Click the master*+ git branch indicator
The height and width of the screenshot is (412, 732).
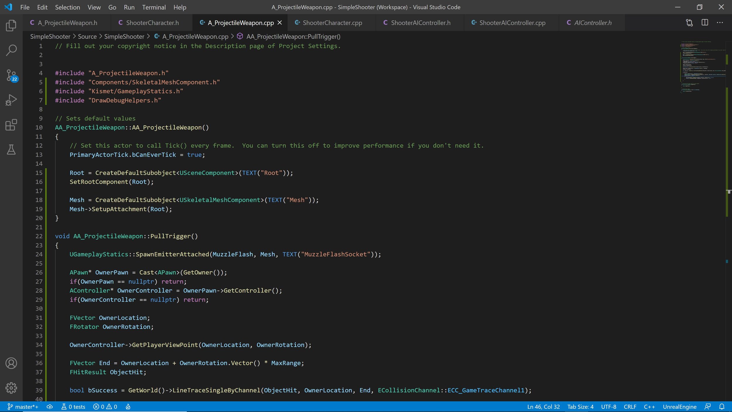[x=23, y=407]
